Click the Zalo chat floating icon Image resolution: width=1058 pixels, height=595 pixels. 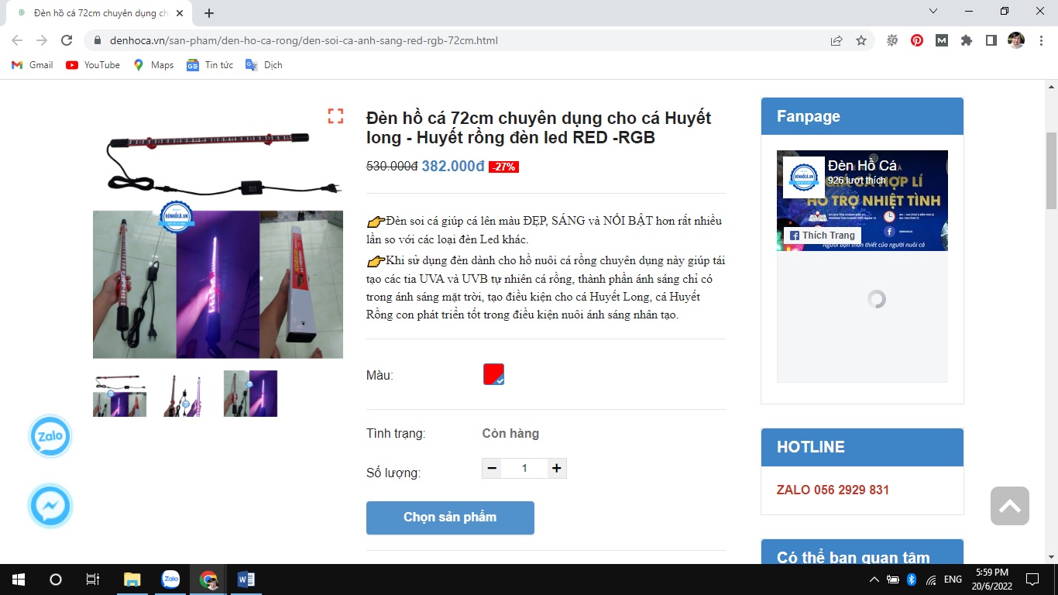[x=50, y=437]
